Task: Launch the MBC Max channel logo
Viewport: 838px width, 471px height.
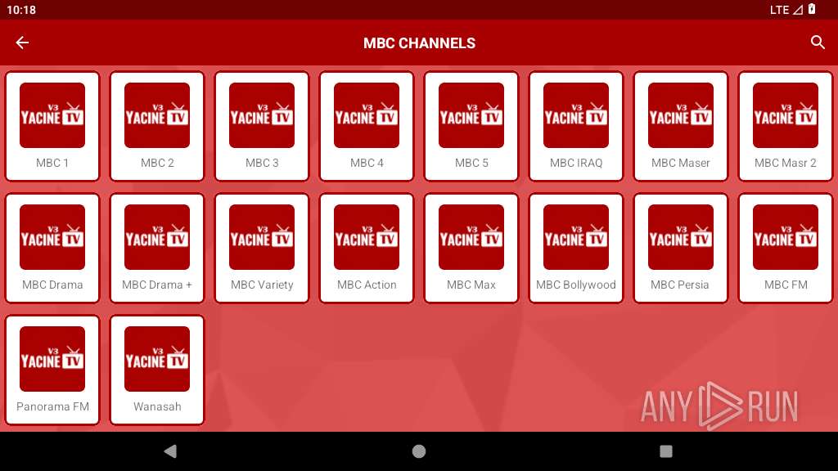Action: [471, 237]
